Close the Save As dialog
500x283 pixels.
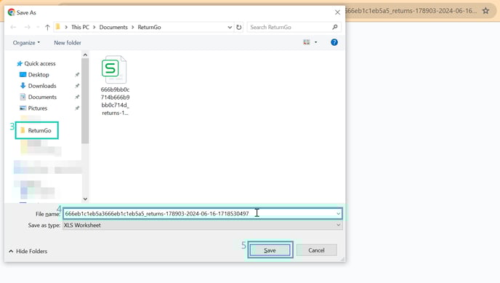point(337,12)
